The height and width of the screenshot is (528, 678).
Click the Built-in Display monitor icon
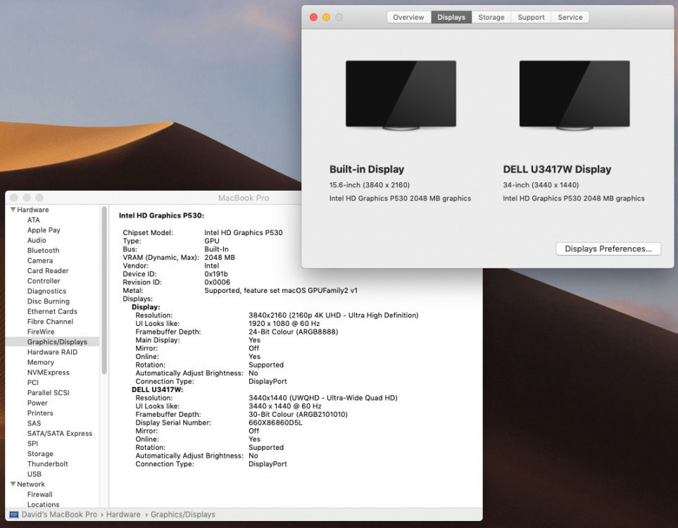[x=401, y=95]
